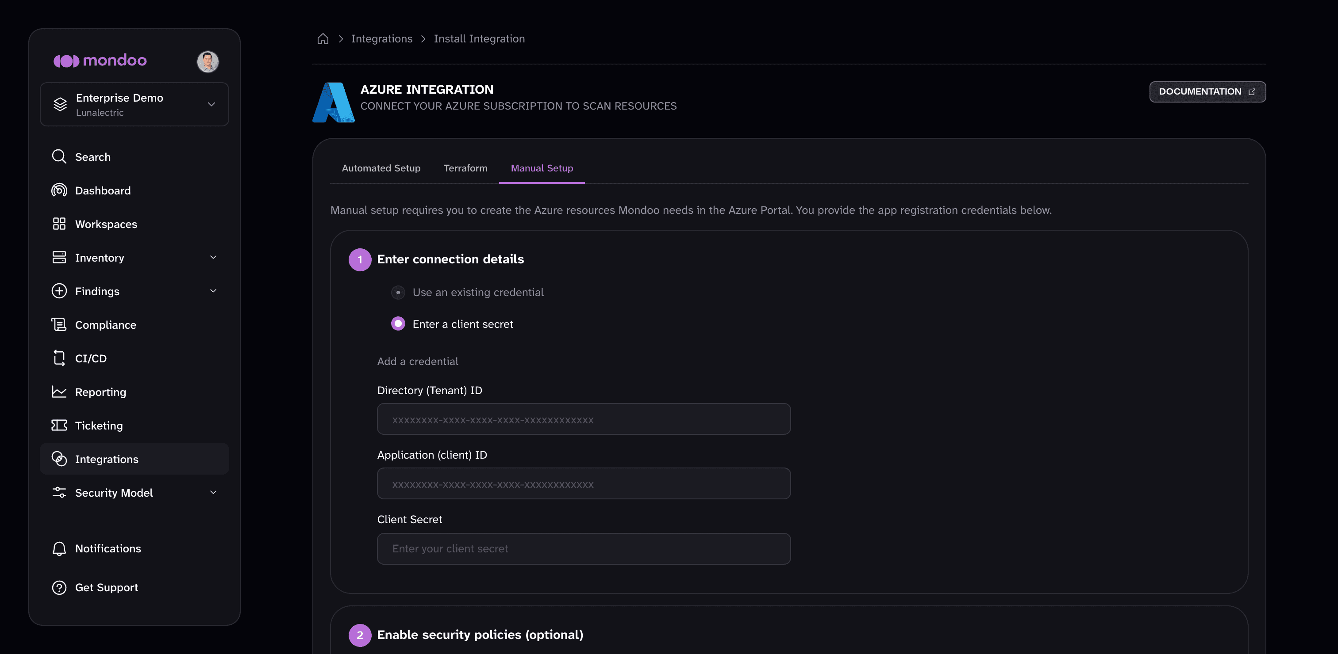Screen dimensions: 1338x654
Task: Focus the Directory (Tenant) ID field
Action: pos(584,419)
